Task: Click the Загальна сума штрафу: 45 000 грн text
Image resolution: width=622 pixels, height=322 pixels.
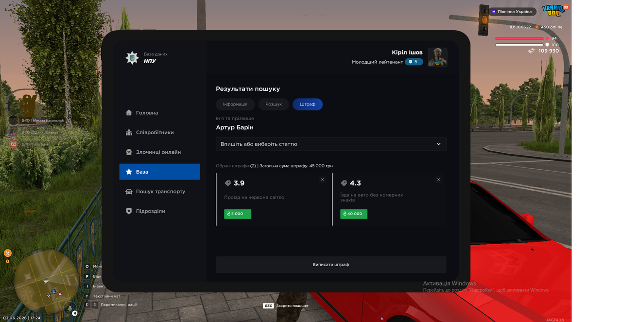Action: pyautogui.click(x=296, y=166)
